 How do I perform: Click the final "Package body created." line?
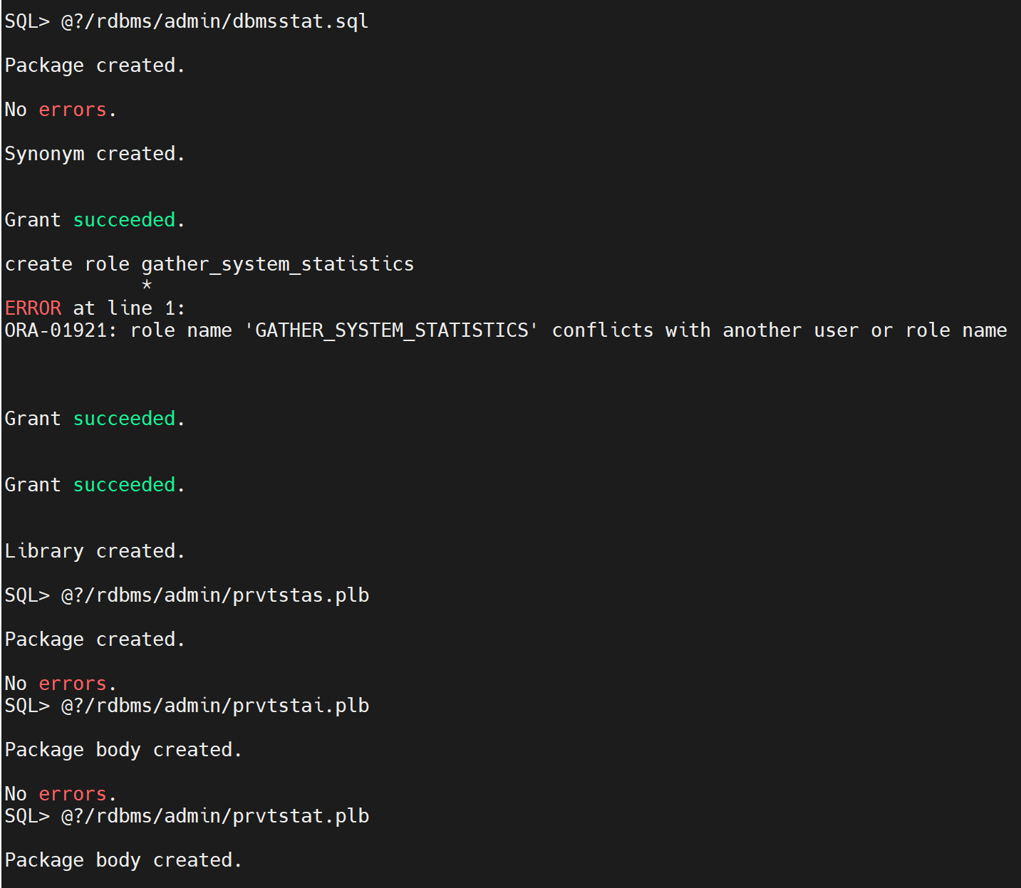[x=123, y=860]
